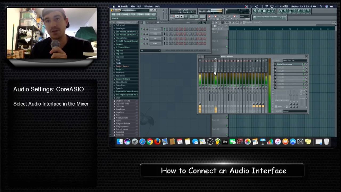Open the step sequencer graph editor icon
The image size is (341, 192).
click(x=200, y=22)
